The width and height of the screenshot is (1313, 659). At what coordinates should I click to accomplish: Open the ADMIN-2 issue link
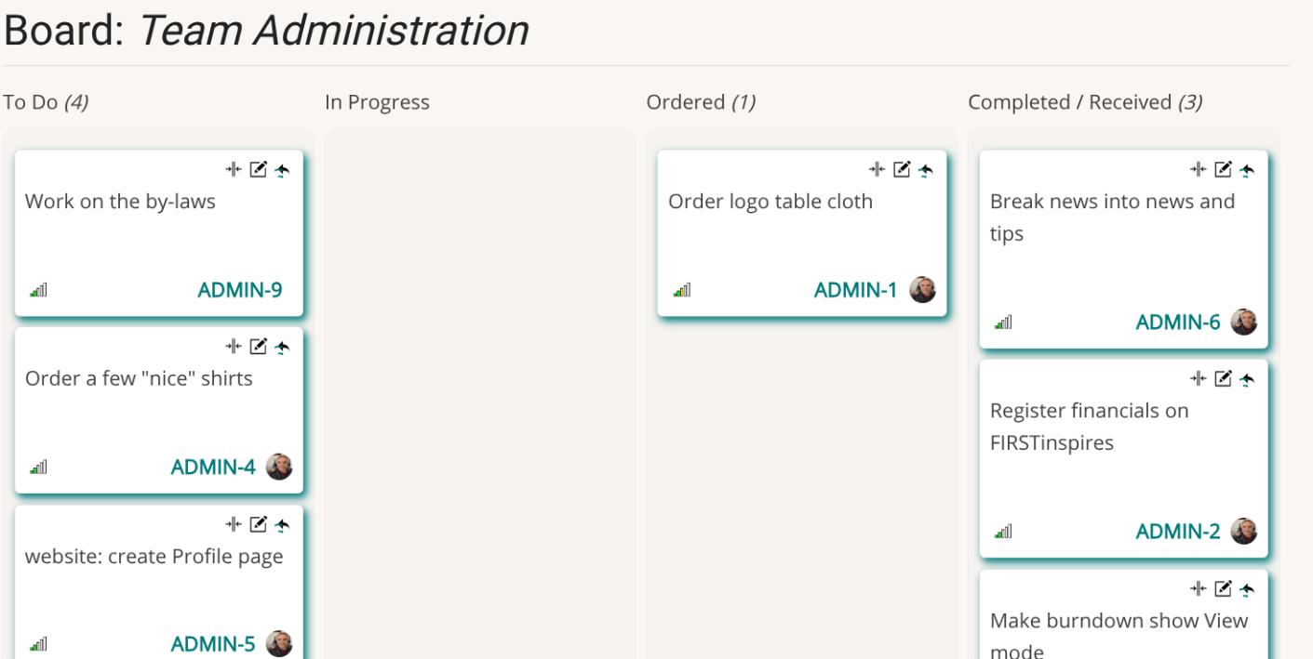click(1178, 532)
